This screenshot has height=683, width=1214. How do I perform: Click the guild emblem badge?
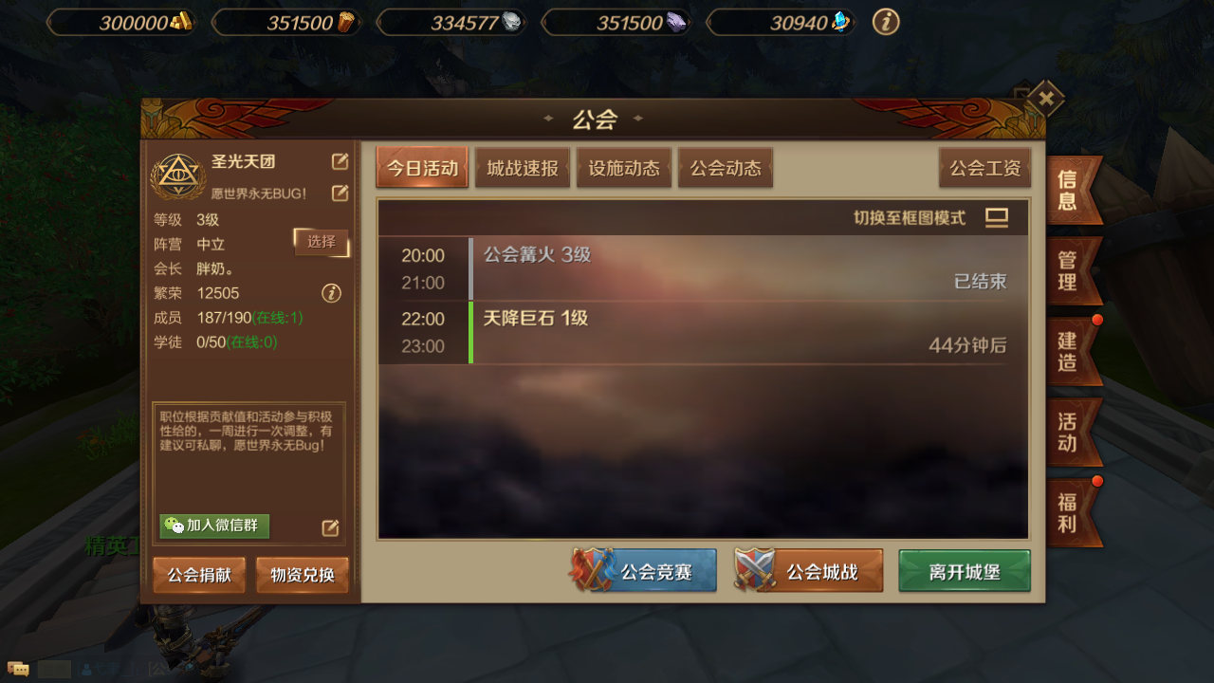pyautogui.click(x=178, y=176)
